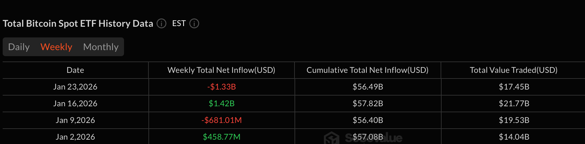The image size is (585, 144).
Task: Click the SoSoValue watermark logo
Action: tap(332, 138)
